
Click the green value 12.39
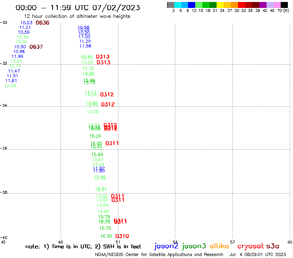pyautogui.click(x=10, y=86)
